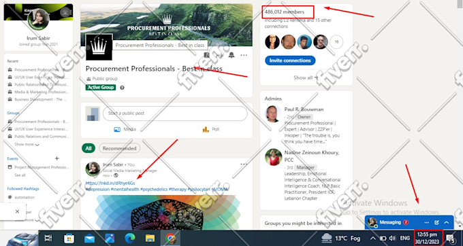Viewport: 463px width, 246px height.
Task: Open the three-dot menu on Irum Sabir's post
Action: [x=244, y=164]
